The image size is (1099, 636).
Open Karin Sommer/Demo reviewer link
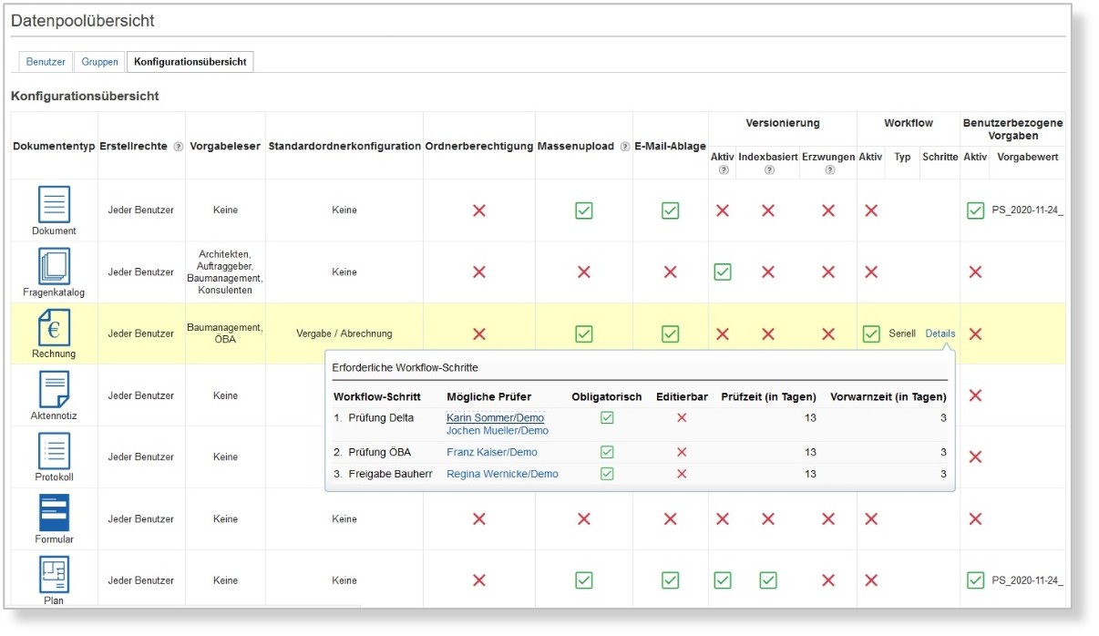click(495, 417)
